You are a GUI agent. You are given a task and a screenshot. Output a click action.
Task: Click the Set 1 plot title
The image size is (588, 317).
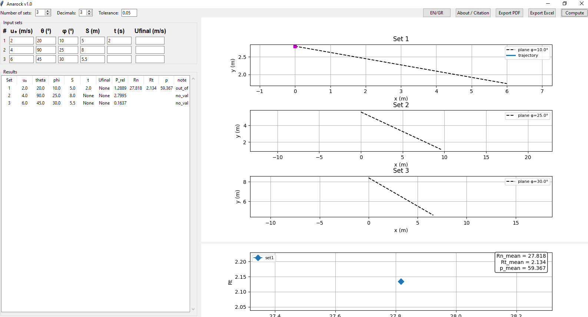click(401, 39)
